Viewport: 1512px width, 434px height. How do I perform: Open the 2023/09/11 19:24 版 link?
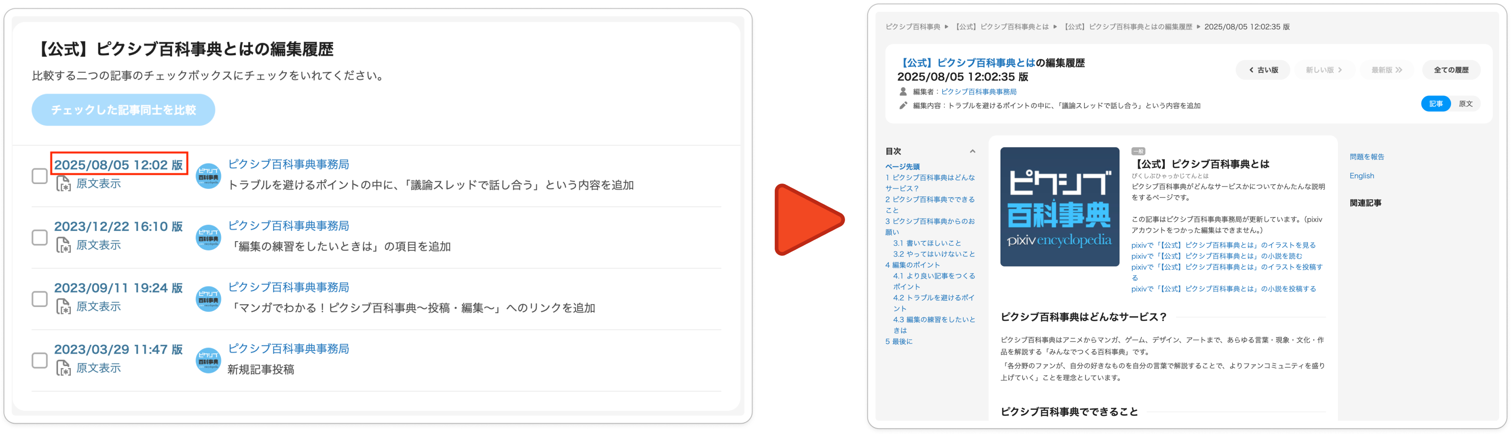coord(119,288)
